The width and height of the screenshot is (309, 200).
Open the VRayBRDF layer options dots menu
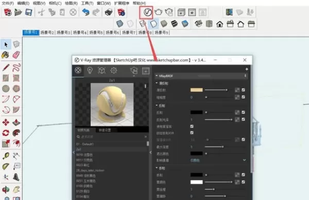pos(245,76)
